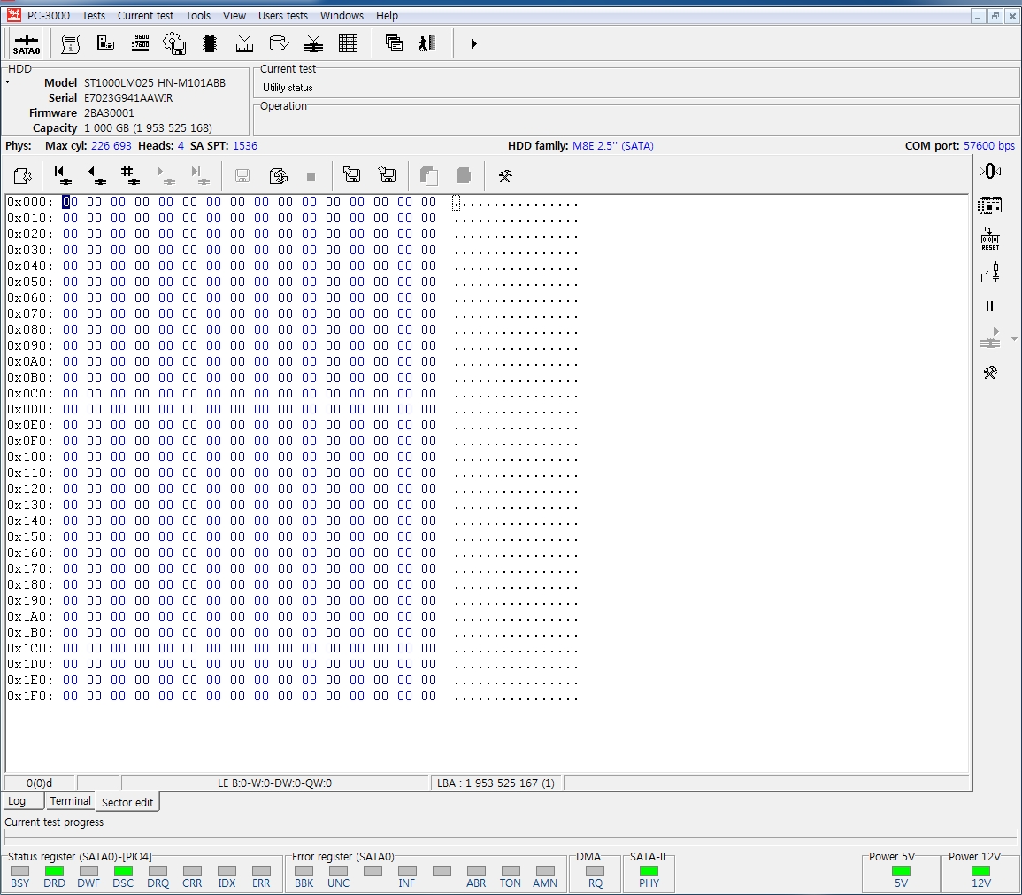1022x895 pixels.
Task: Click the PHY SATA-II status indicator
Action: pyautogui.click(x=649, y=871)
